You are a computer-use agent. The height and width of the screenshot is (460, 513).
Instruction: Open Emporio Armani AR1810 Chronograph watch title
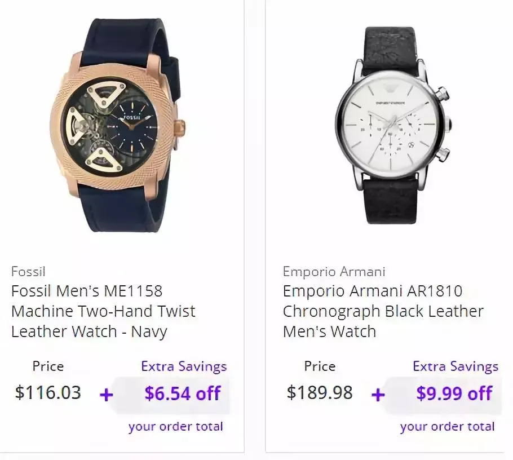click(x=383, y=311)
